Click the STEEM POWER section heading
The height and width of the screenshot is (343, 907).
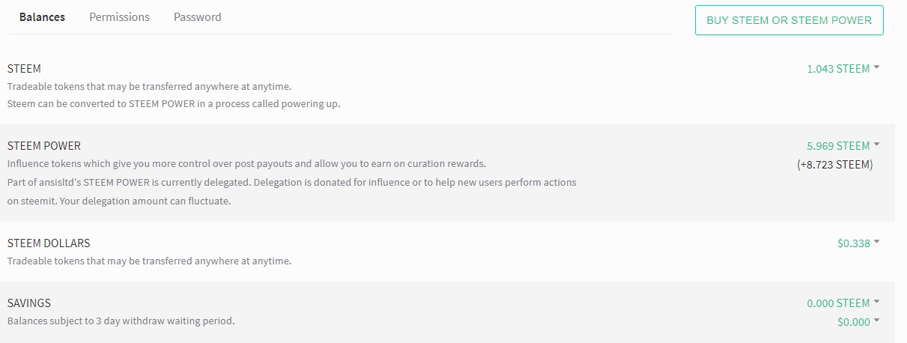coord(43,146)
